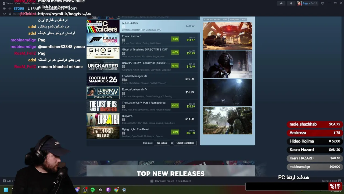Open the notifications bell
The image size is (344, 194).
click(x=291, y=3)
